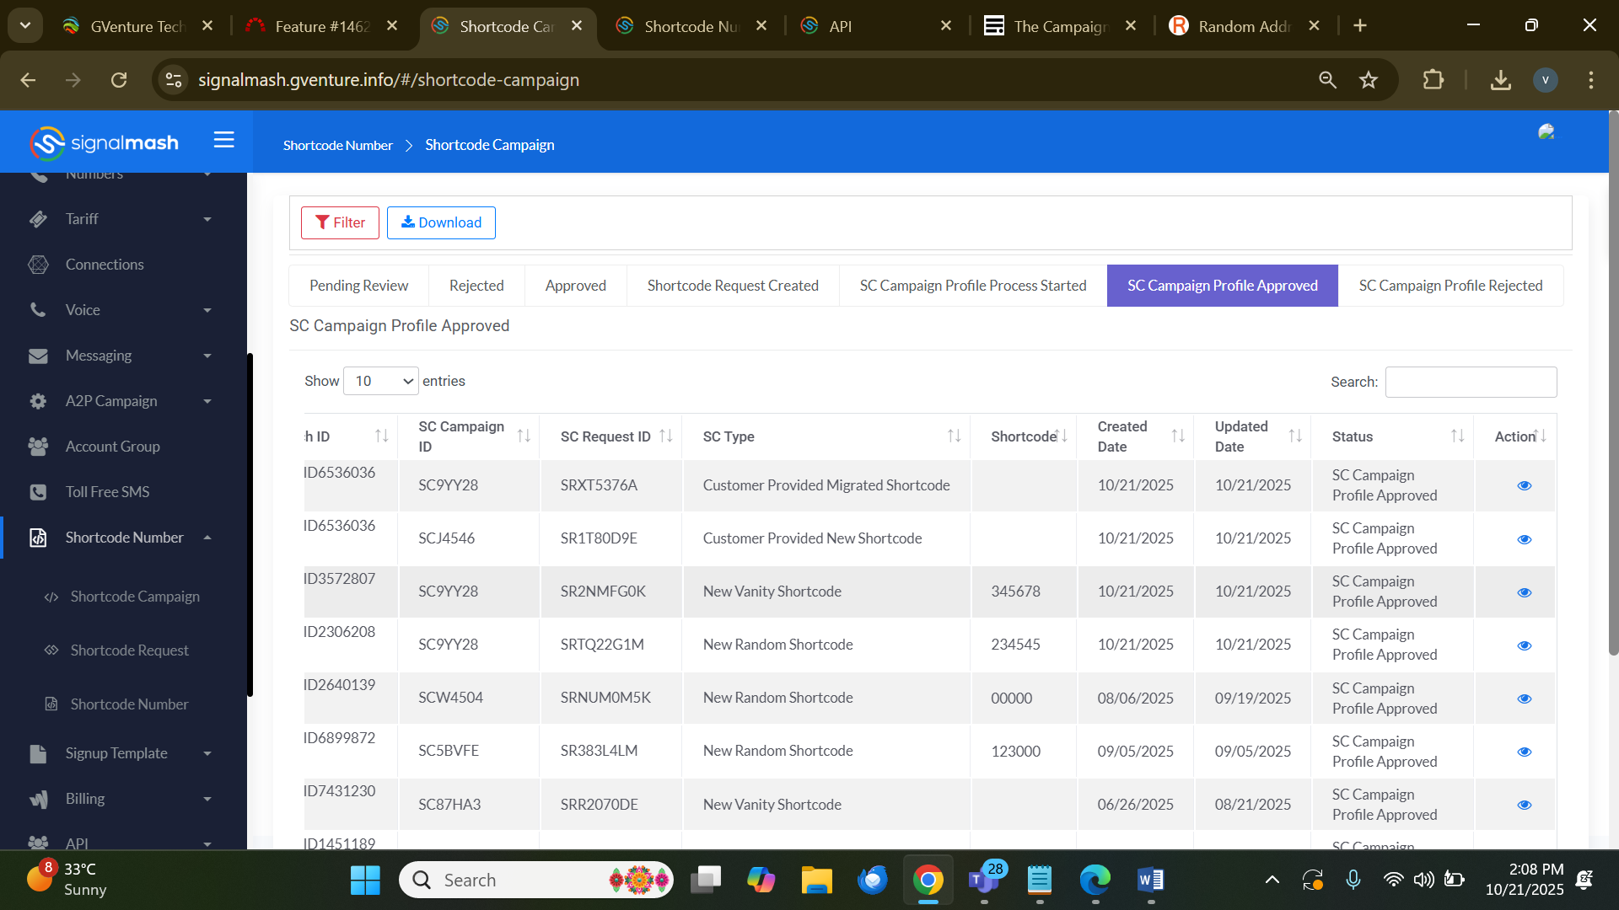Click the Download button
The image size is (1619, 910).
(441, 222)
